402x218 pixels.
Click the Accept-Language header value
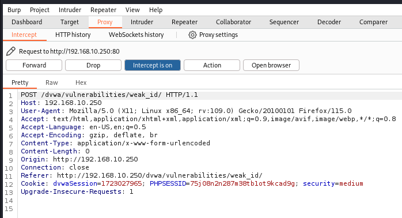click(x=117, y=127)
